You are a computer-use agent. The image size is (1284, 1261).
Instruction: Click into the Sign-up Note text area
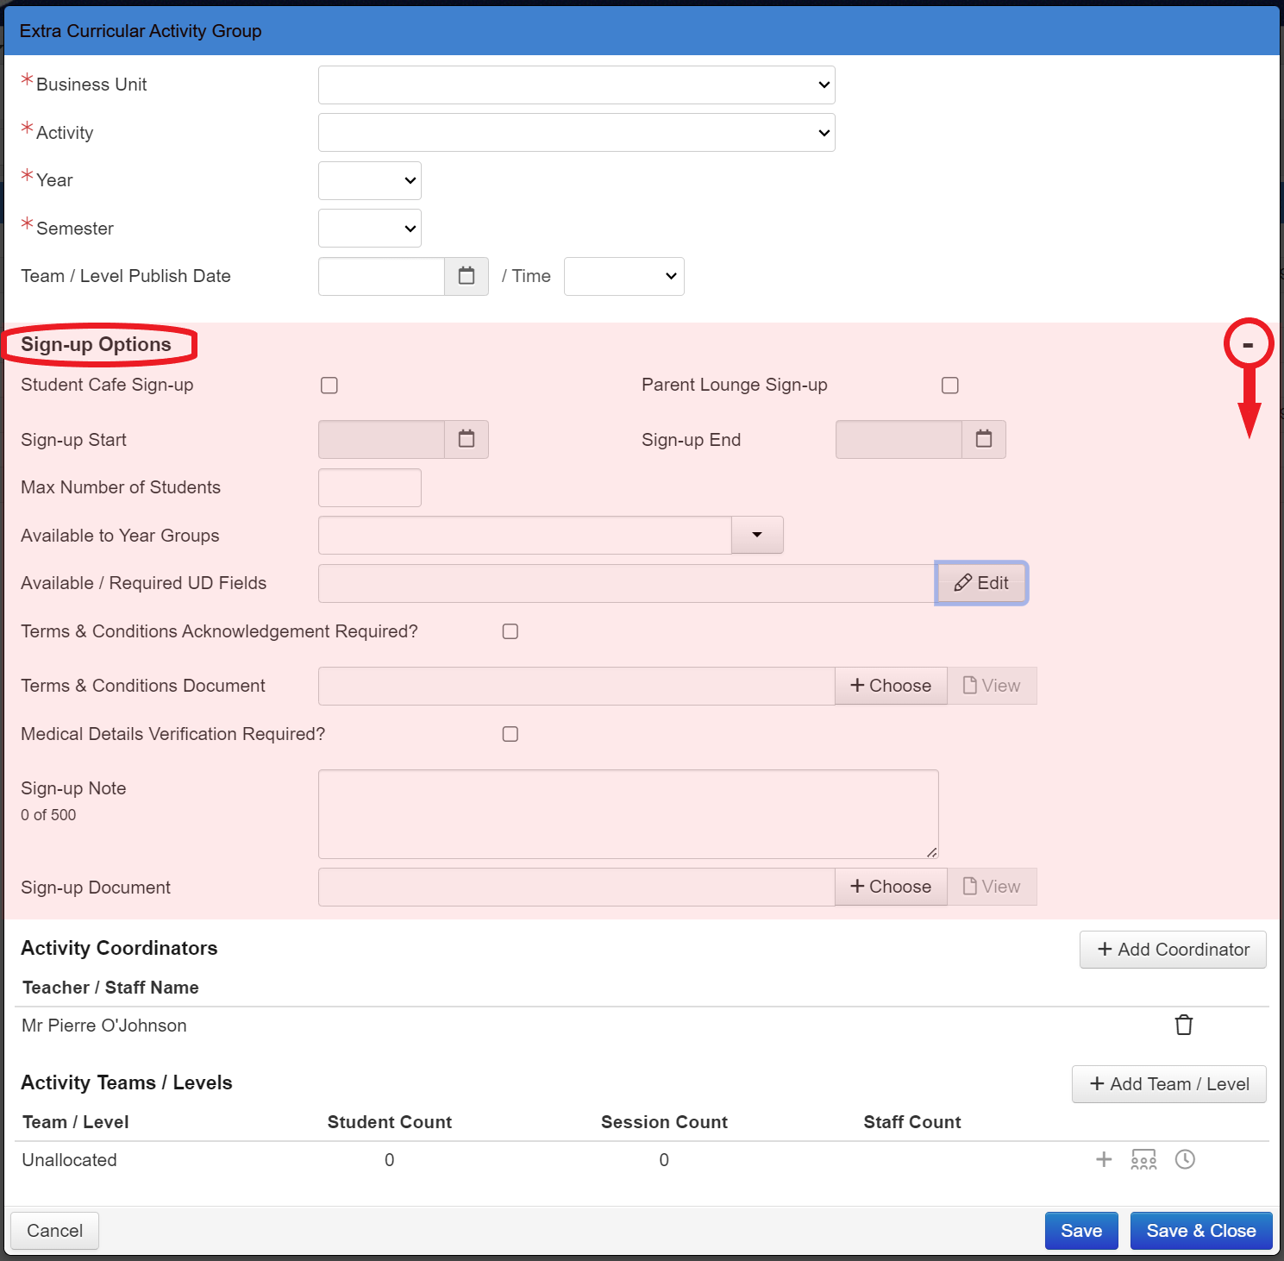click(x=628, y=813)
